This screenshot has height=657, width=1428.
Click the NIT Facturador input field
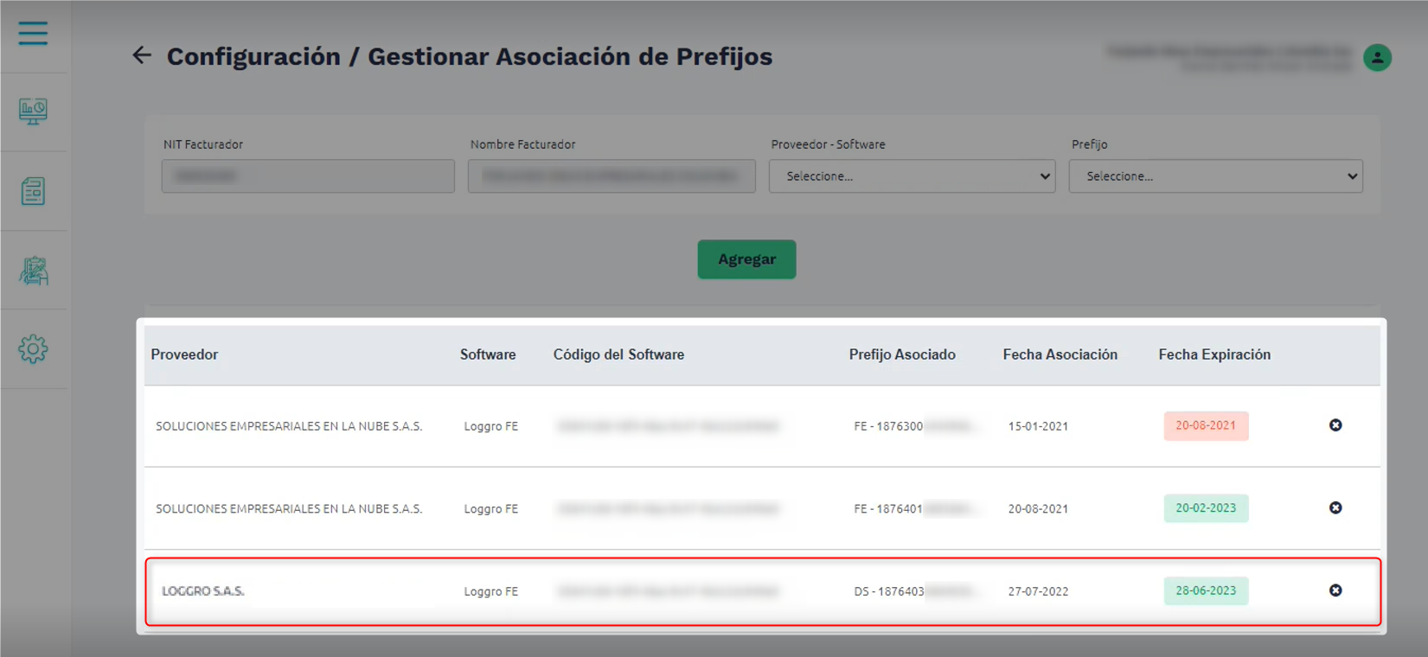coord(308,176)
